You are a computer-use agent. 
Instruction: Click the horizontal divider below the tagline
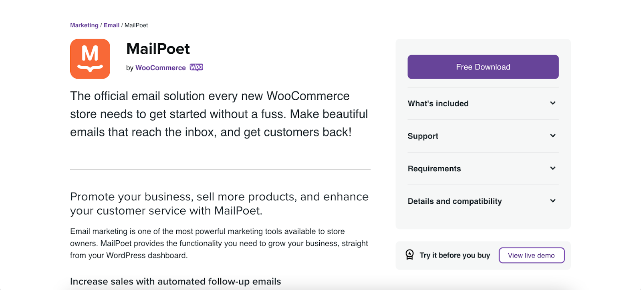220,169
